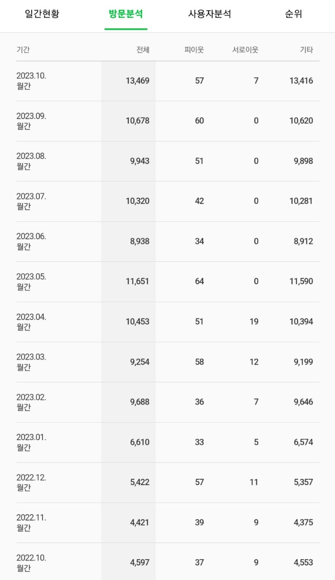
Task: Click the 기타 column header
Action: pyautogui.click(x=306, y=50)
